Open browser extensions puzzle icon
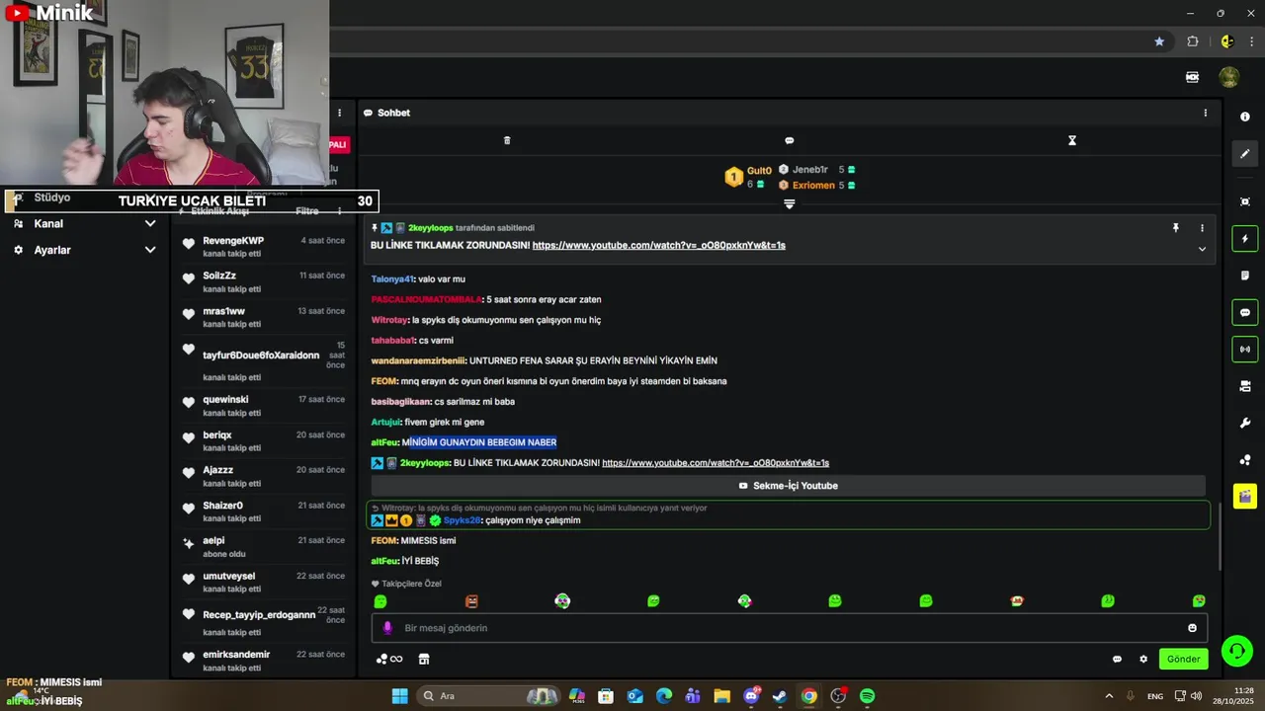Screen dimensions: 1265x711 [1192, 41]
